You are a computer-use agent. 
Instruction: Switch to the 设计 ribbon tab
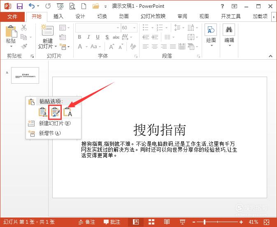(x=80, y=16)
